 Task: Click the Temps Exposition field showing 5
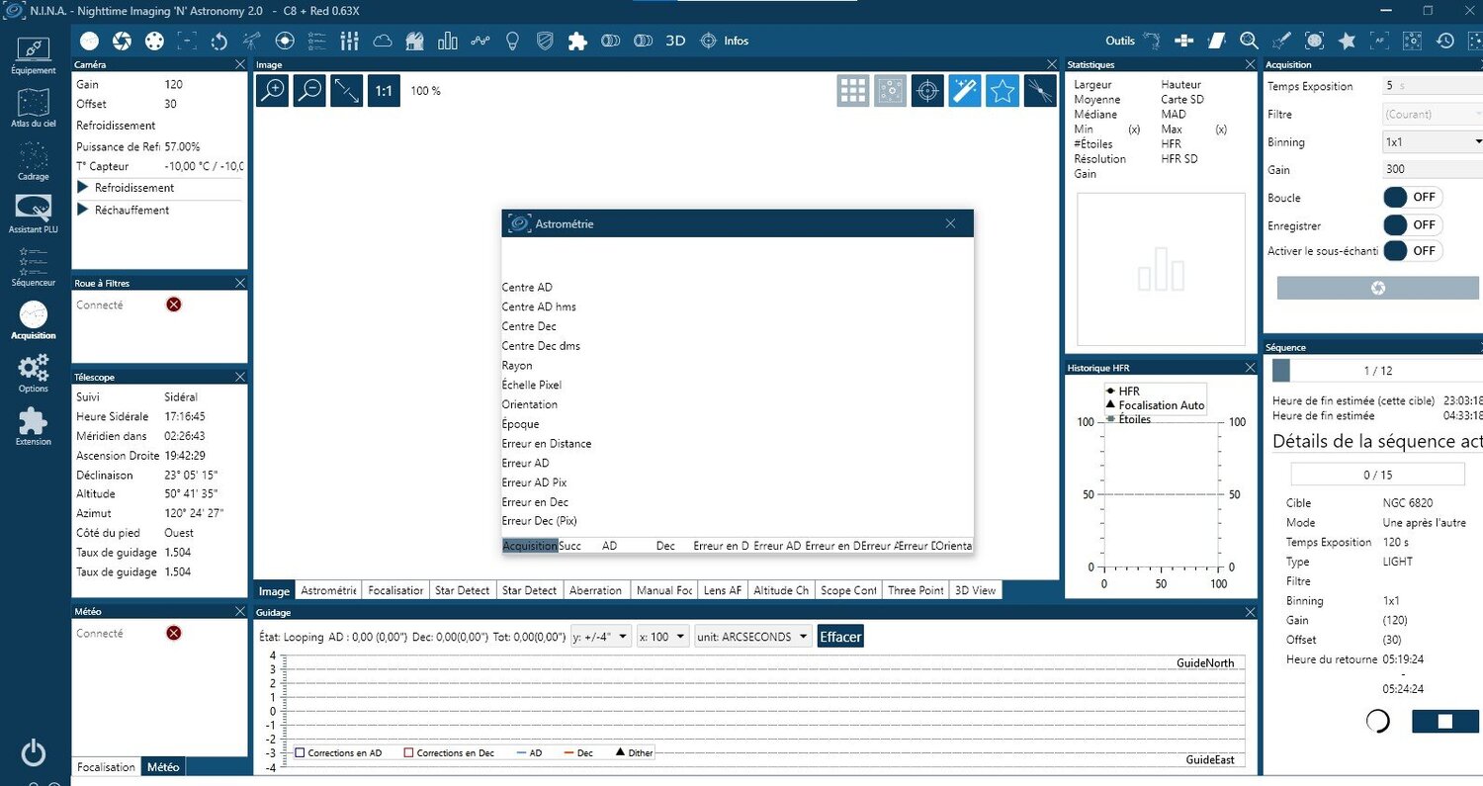pyautogui.click(x=1432, y=86)
